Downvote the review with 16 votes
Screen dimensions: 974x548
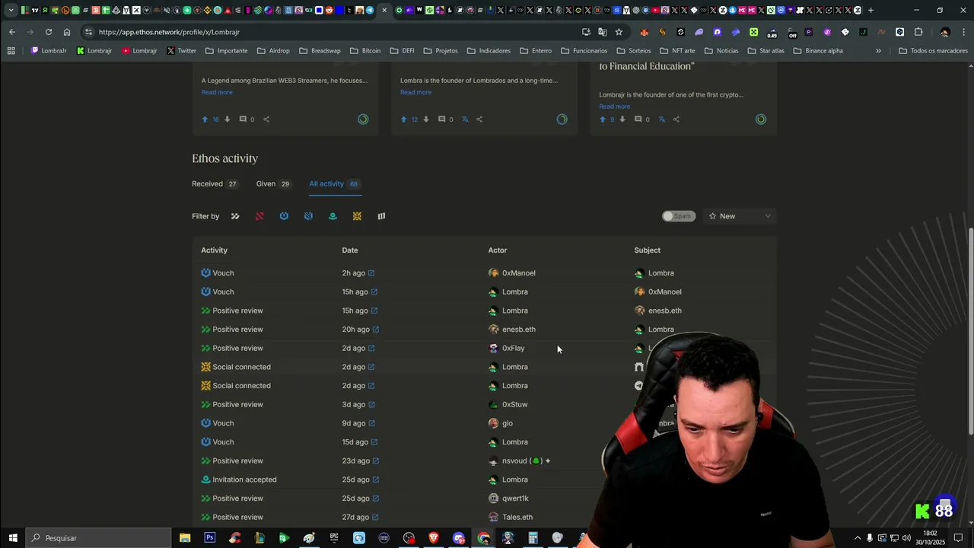pos(227,119)
